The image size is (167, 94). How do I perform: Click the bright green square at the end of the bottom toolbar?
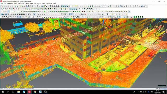(x=135, y=17)
